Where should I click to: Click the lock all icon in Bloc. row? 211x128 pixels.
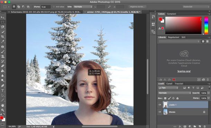pyautogui.click(x=177, y=98)
